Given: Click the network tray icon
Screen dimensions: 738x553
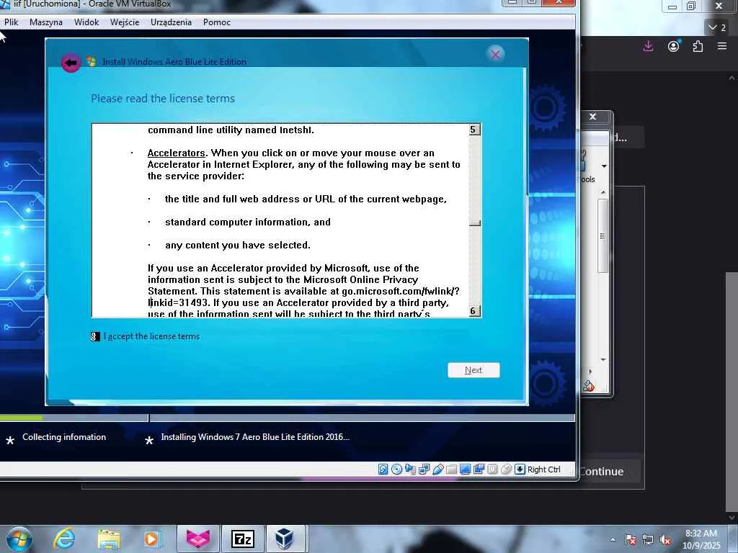Looking at the screenshot, I should click(x=648, y=540).
